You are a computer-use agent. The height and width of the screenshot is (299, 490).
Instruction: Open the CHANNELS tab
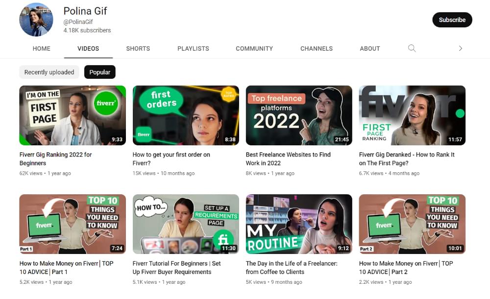pos(316,48)
